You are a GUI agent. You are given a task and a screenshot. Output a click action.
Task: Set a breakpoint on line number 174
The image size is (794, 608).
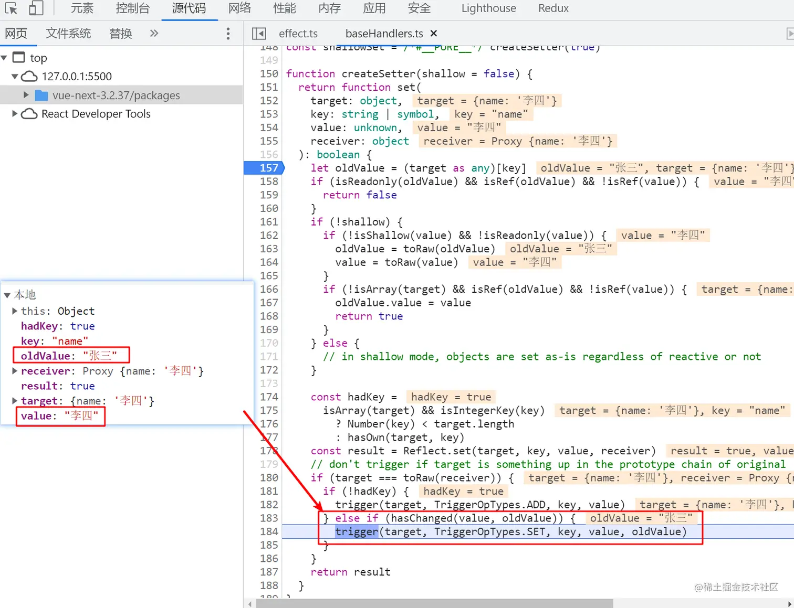(x=269, y=397)
